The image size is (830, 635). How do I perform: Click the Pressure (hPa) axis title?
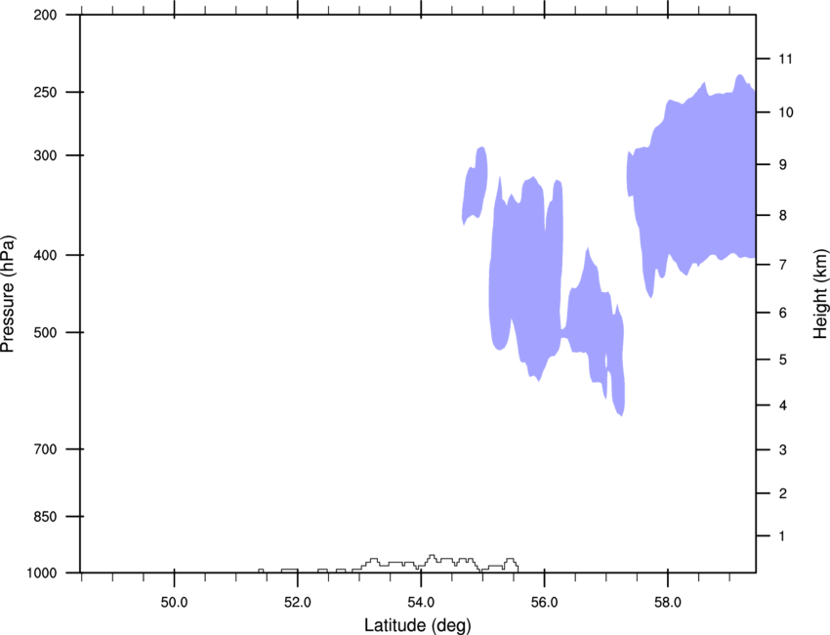9,293
